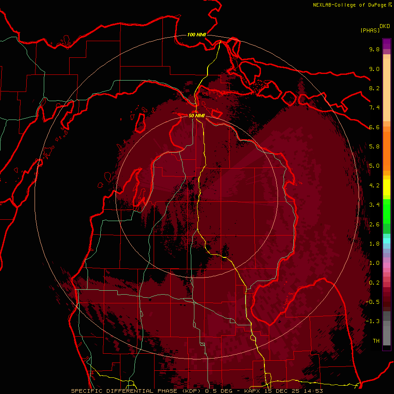Click the 0.5 DEG elevation text

tap(218, 391)
